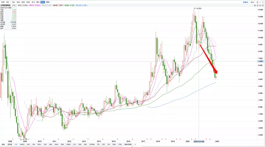Image resolution: width=265 pixels, height=147 pixels.
Task: Select the MACD indicator tab
Action: tap(22, 145)
